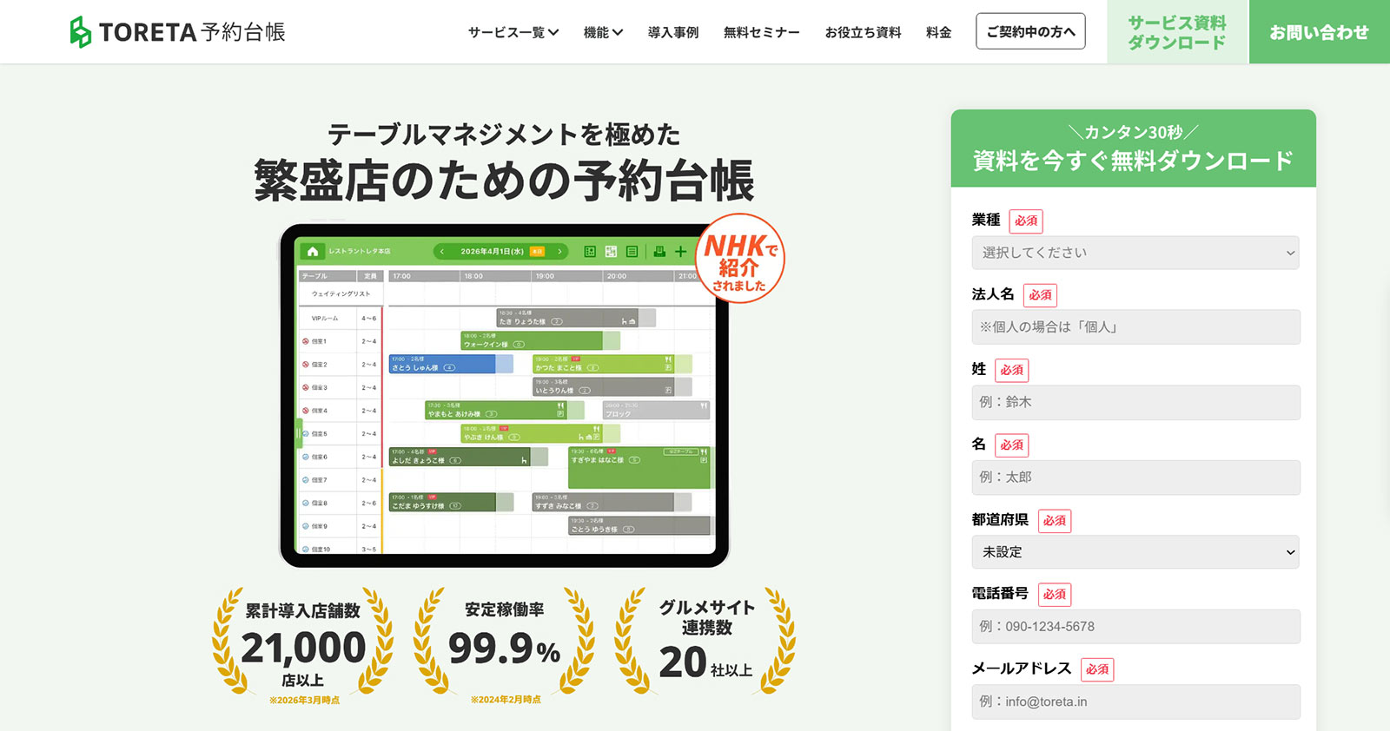Image resolution: width=1390 pixels, height=731 pixels.
Task: Click the smoking icon beside 個室6
Action: click(x=306, y=457)
